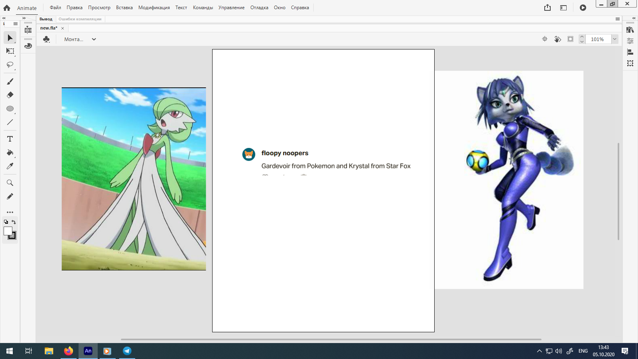Viewport: 638px width, 359px height.
Task: Switch to the Вывод tab
Action: pyautogui.click(x=46, y=19)
